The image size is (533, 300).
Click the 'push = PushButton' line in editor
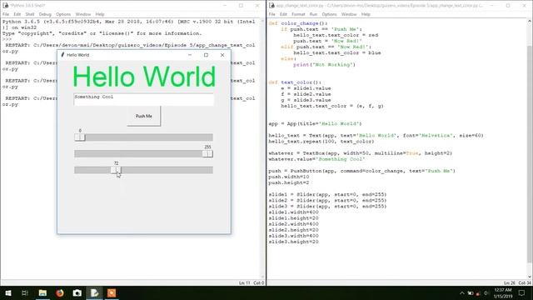point(361,171)
